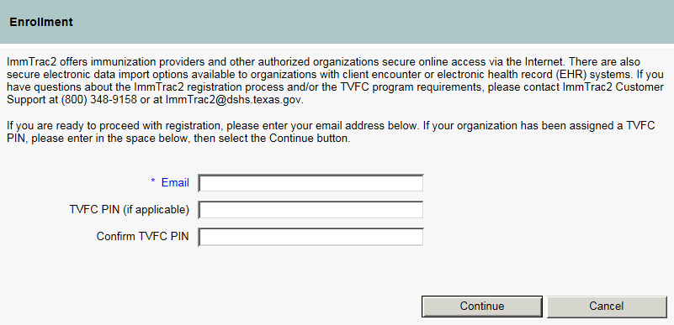Click the TVFC PIN (if applicable) label
This screenshot has width=674, height=325.
pos(130,210)
